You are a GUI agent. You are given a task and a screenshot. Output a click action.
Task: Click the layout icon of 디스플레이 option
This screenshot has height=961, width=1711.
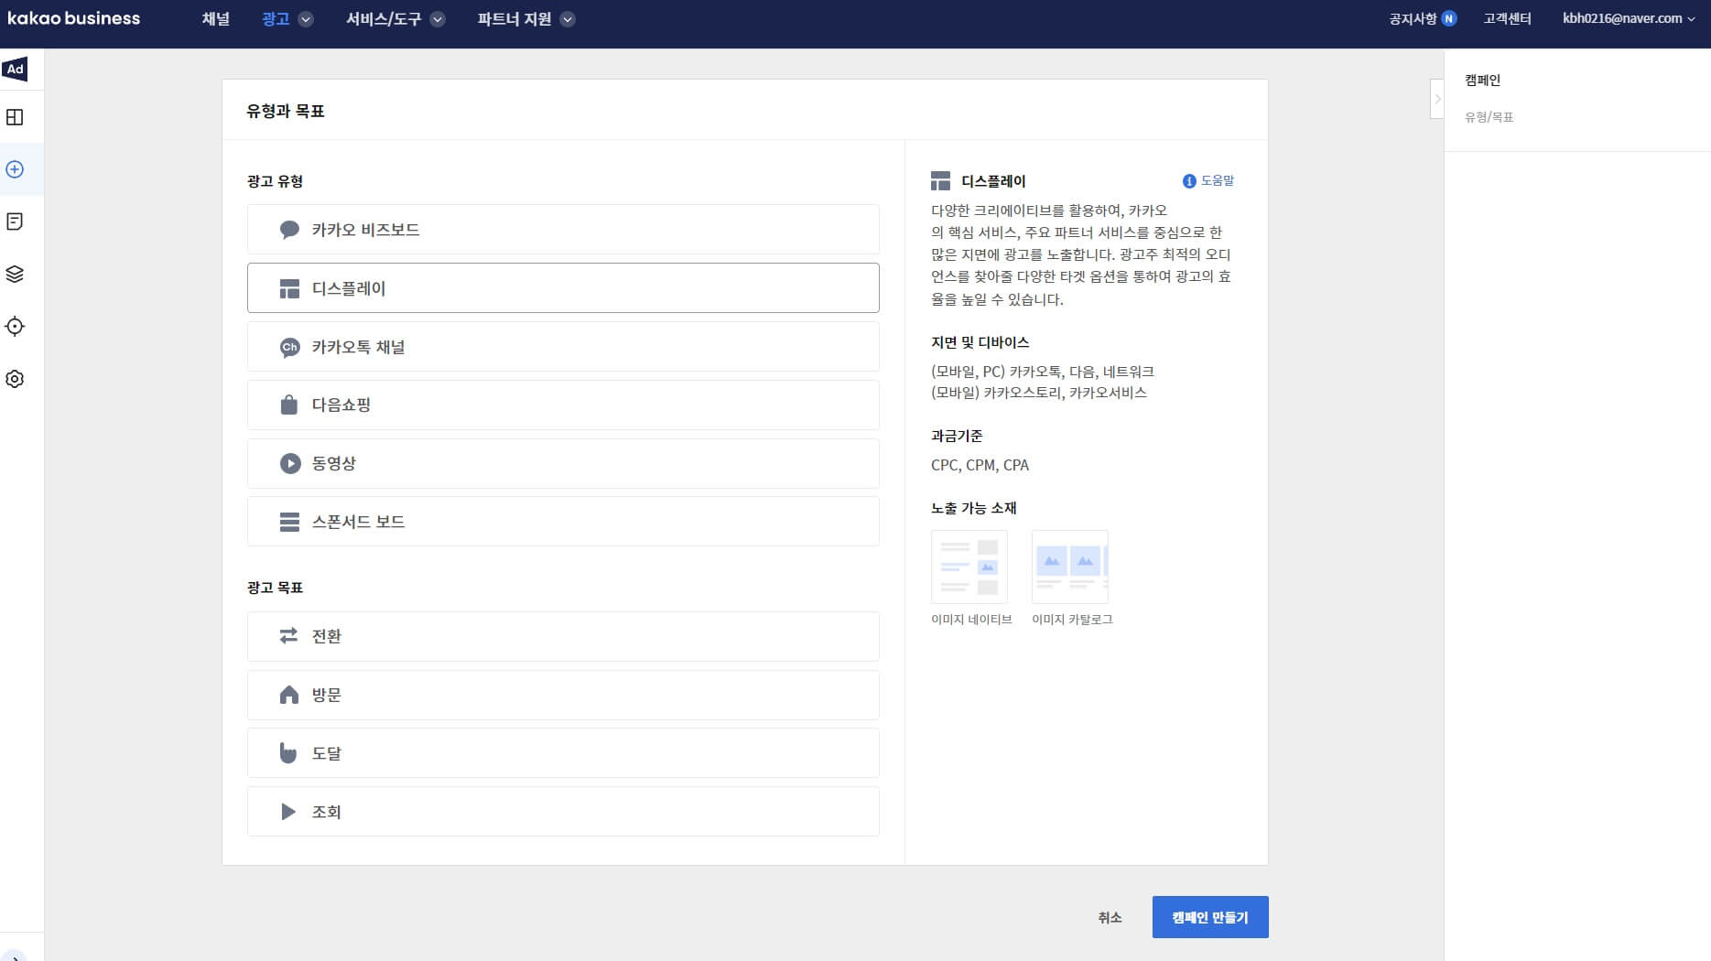click(289, 288)
